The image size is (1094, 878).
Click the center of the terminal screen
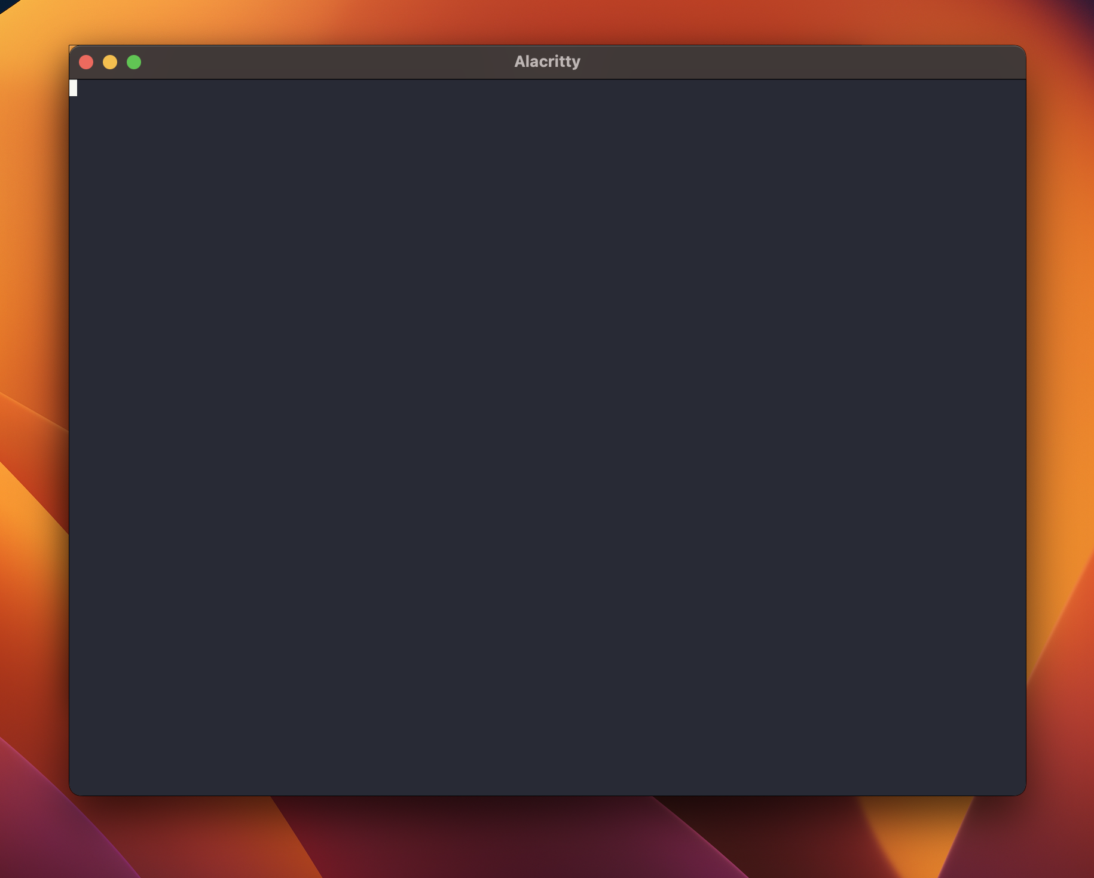click(547, 436)
